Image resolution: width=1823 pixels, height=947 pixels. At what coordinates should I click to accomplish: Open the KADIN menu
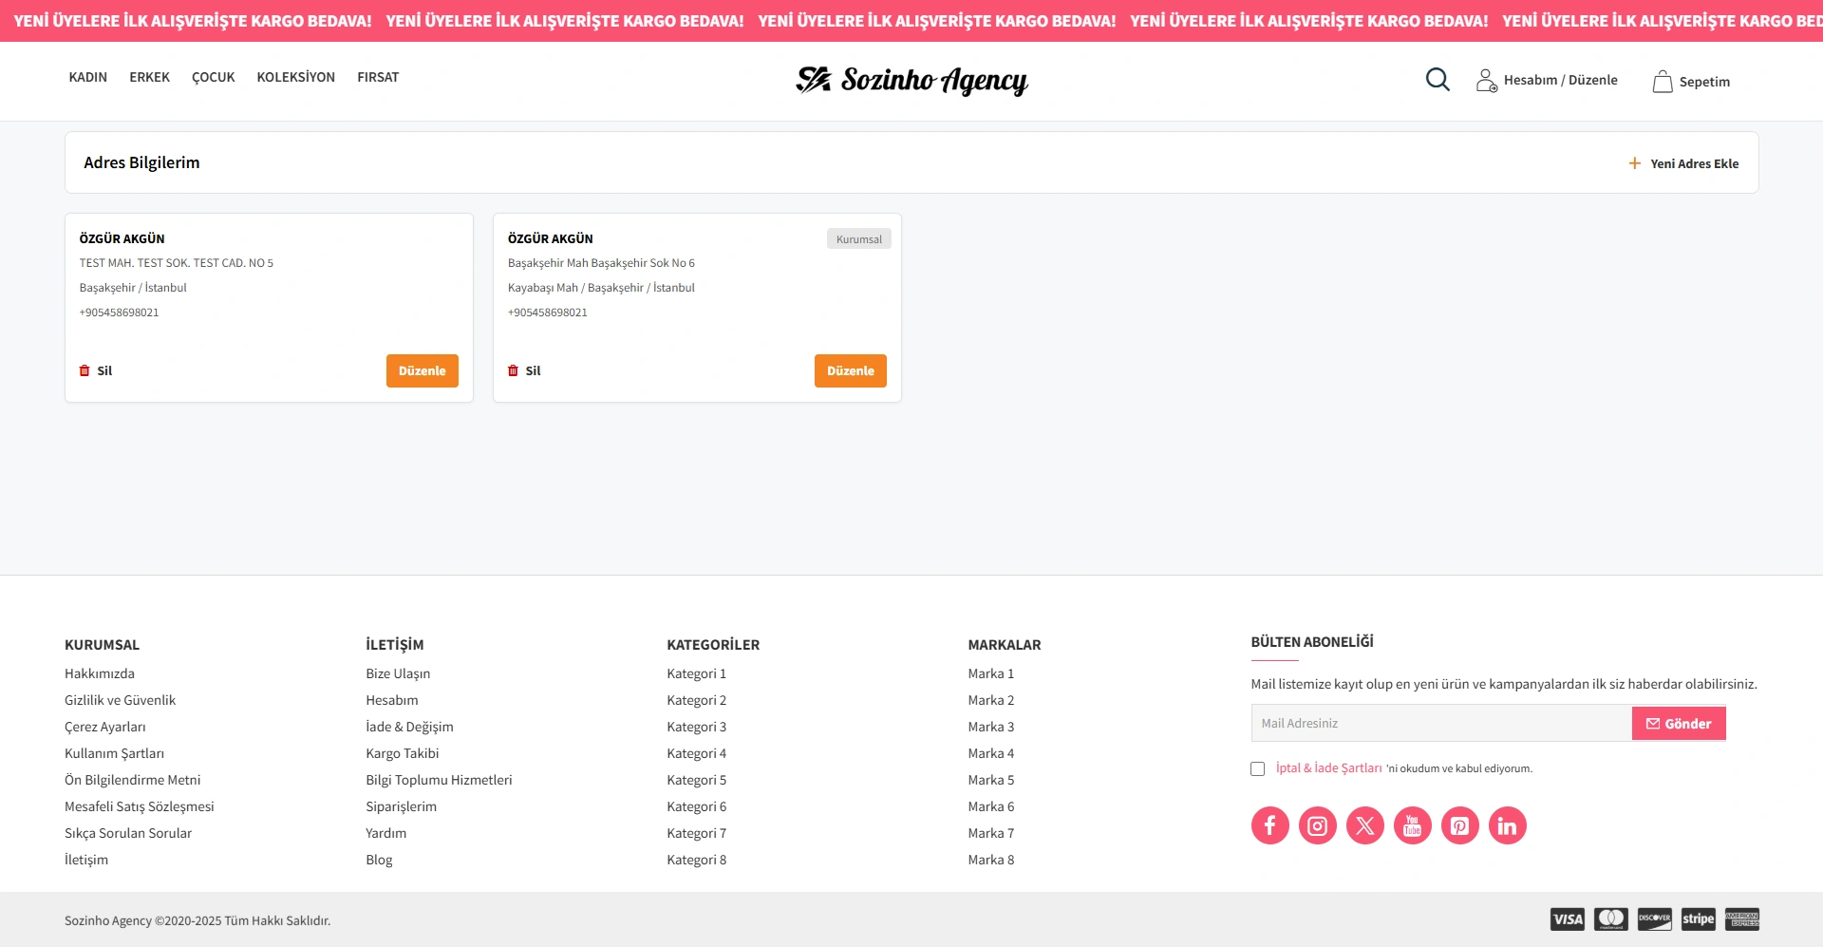click(87, 77)
